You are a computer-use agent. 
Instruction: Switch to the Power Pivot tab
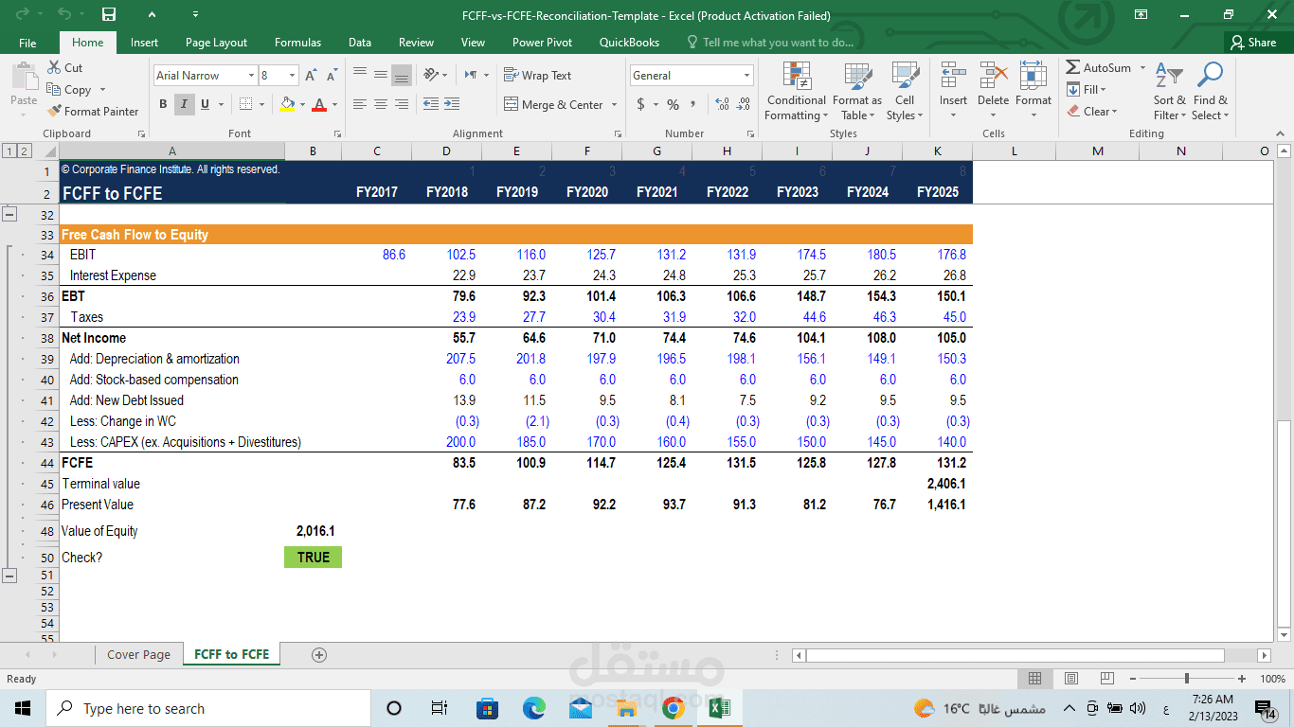tap(542, 43)
